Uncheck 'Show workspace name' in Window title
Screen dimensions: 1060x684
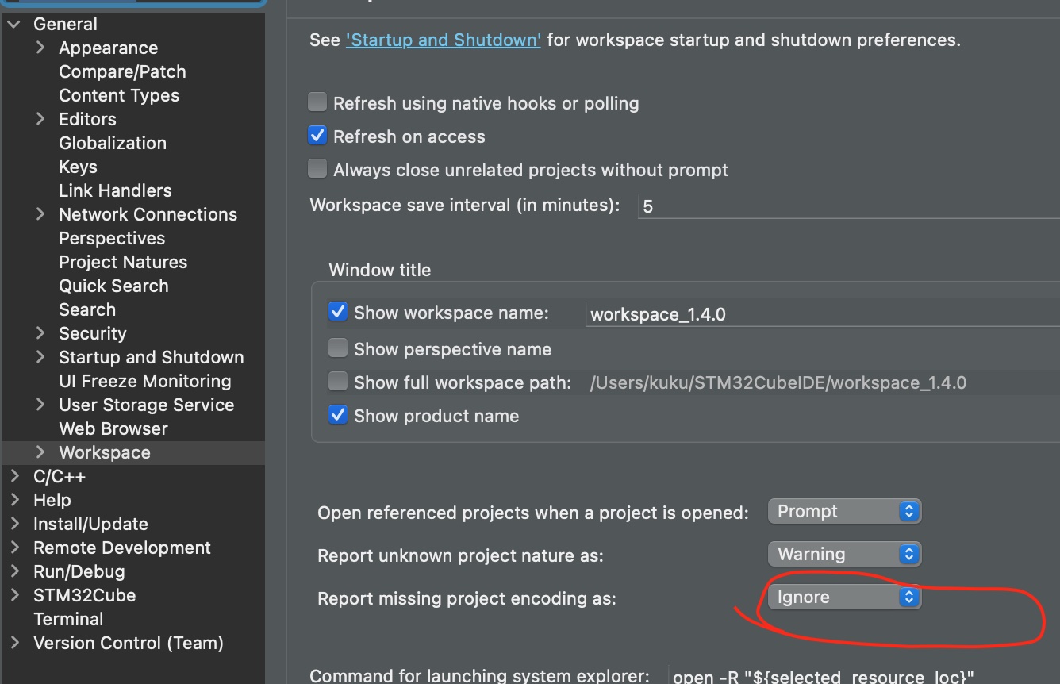[x=337, y=311]
